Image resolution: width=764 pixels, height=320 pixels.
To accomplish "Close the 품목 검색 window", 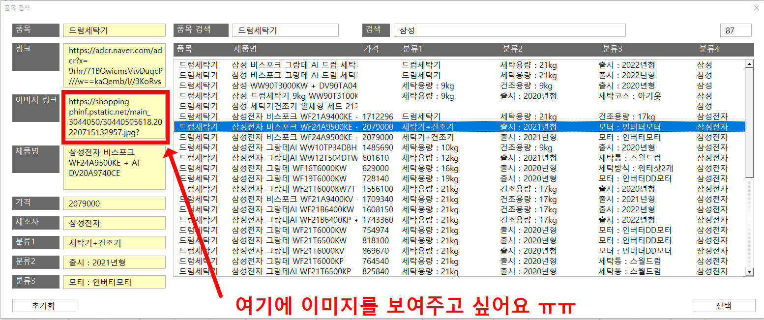I will (x=756, y=8).
